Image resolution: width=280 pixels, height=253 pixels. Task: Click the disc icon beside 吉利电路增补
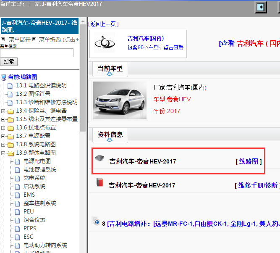click(96, 221)
